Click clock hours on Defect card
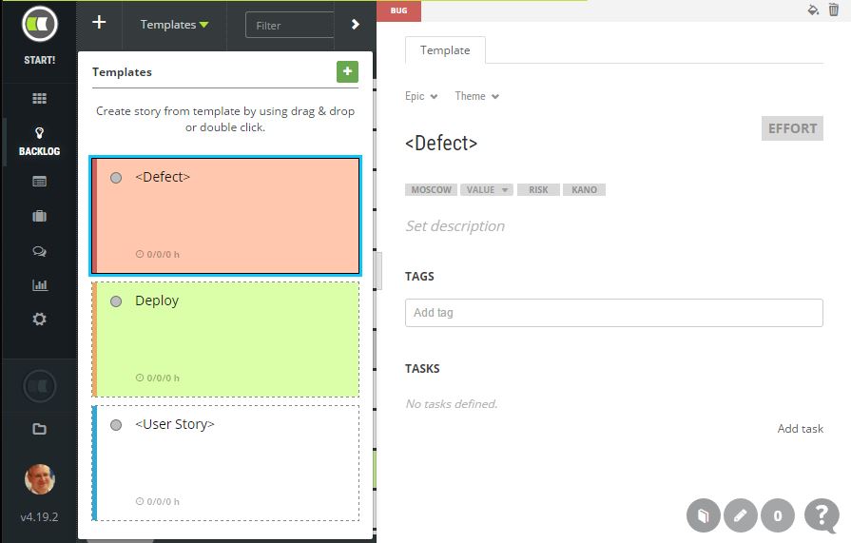This screenshot has width=851, height=543. (158, 254)
